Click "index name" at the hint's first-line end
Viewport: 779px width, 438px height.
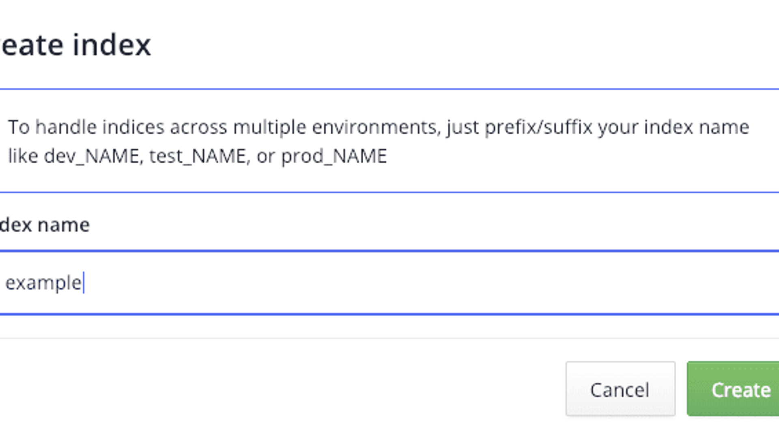(696, 127)
